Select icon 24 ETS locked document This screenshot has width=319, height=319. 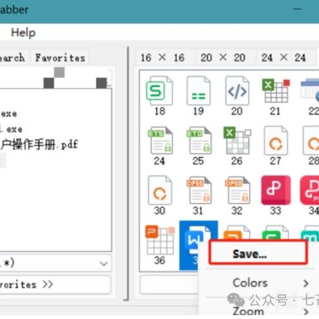[160, 140]
